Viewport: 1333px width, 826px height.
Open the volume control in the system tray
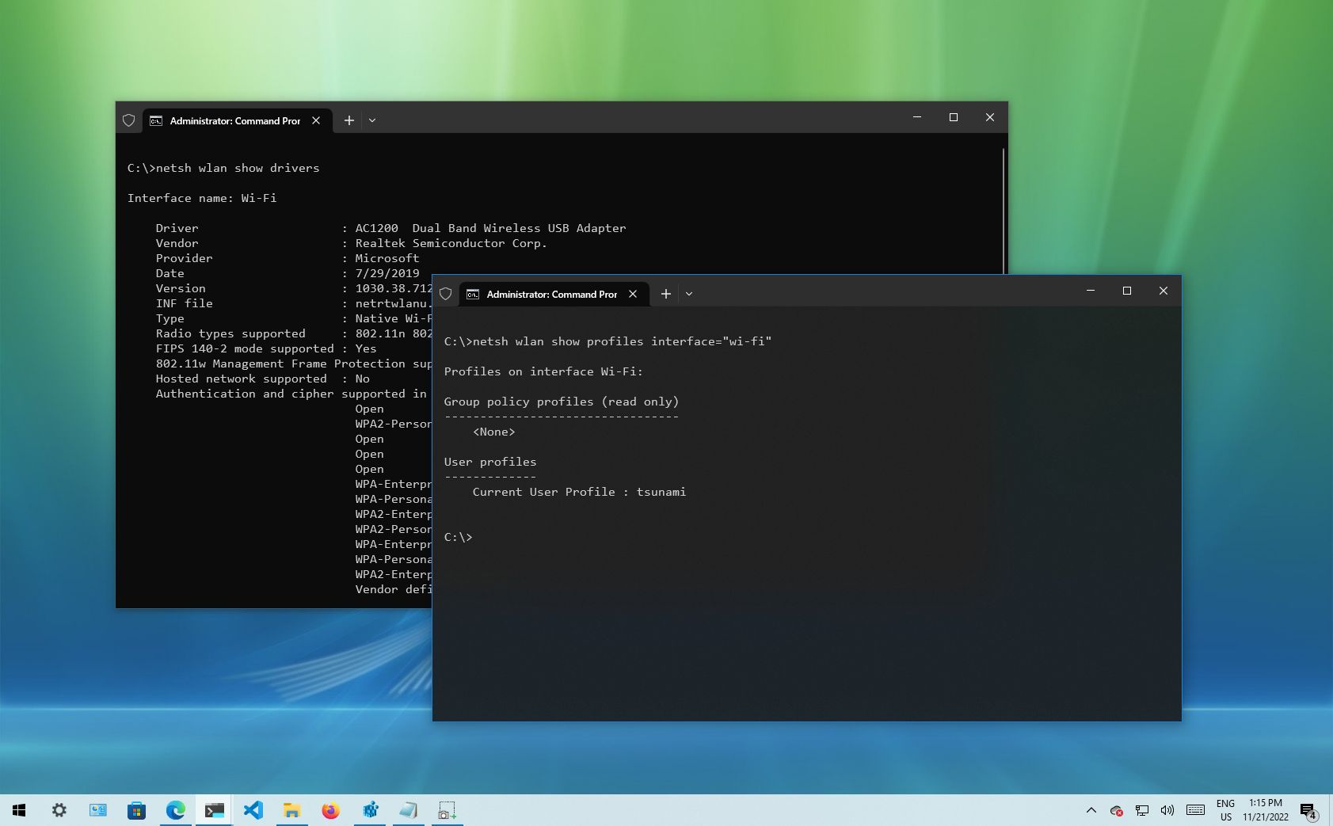pos(1167,810)
